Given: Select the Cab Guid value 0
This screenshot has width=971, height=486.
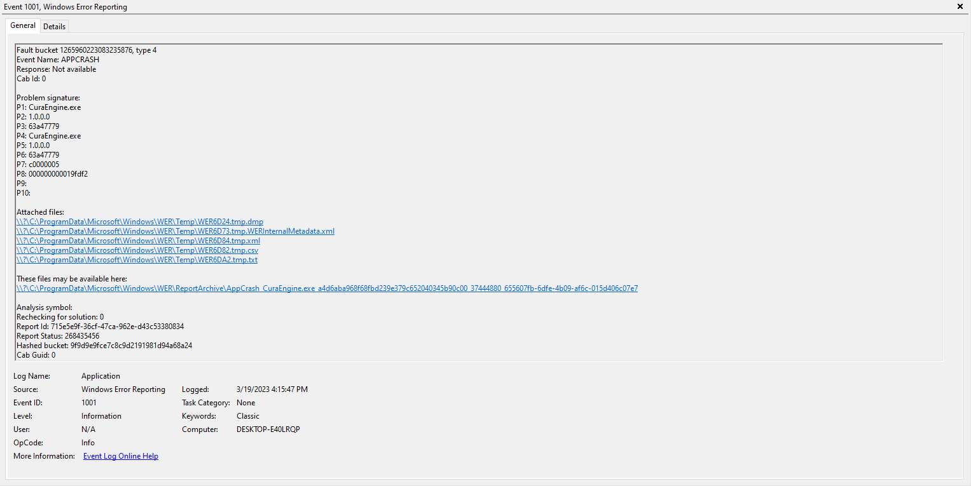Looking at the screenshot, I should tap(53, 354).
